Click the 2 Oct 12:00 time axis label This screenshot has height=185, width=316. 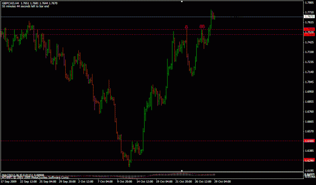86,181
